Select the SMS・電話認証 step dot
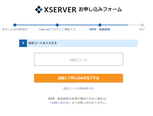 point(100,25)
